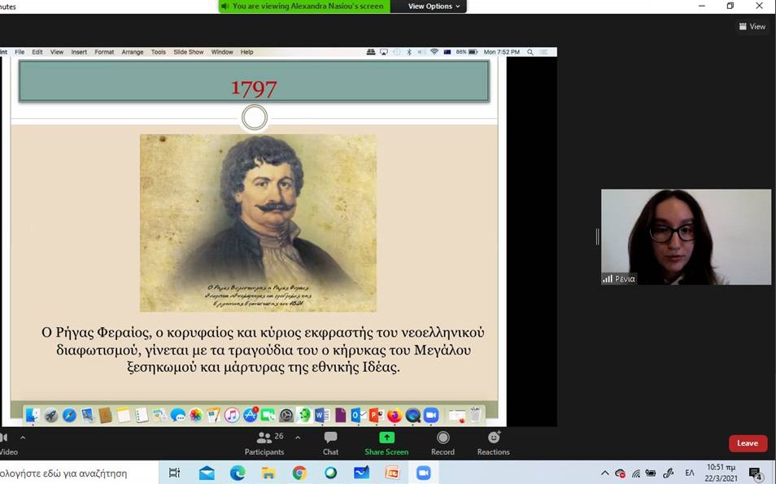Show hidden system tray icons
This screenshot has width=776, height=484.
click(x=604, y=473)
